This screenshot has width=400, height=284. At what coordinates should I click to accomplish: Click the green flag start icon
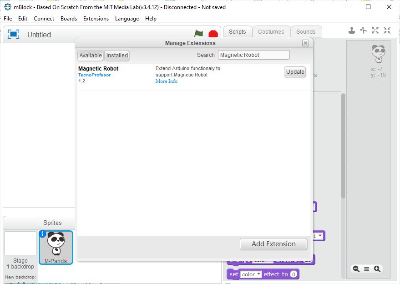tap(198, 33)
